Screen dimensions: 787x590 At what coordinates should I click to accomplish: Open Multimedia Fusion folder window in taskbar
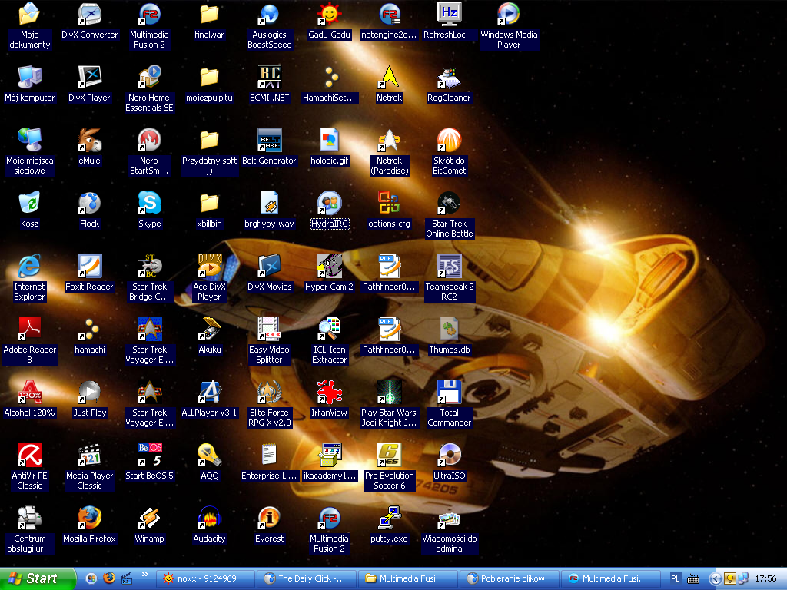[407, 578]
